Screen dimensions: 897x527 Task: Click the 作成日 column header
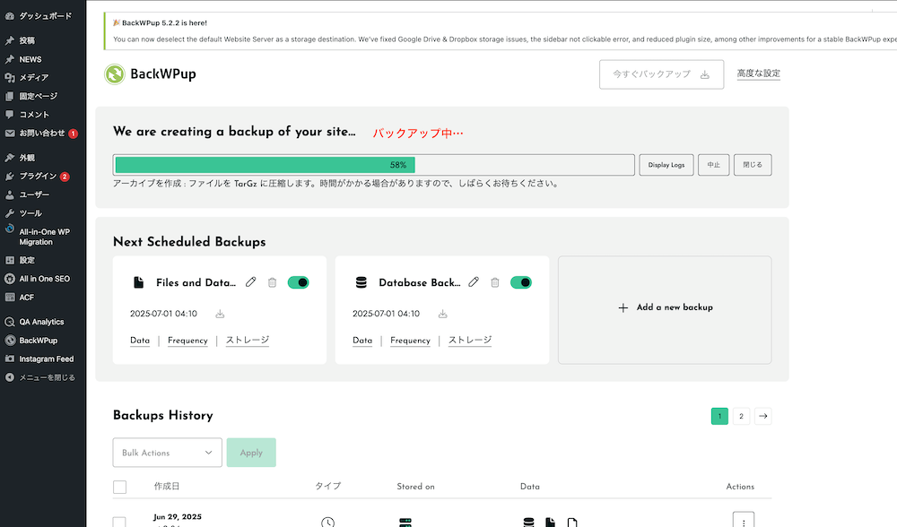[167, 487]
